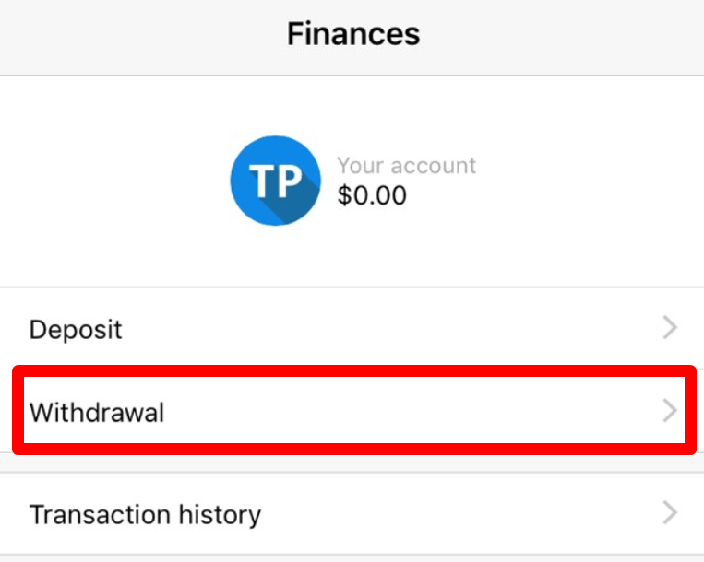Click the chevron arrow beside Deposit
Image resolution: width=704 pixels, height=562 pixels.
tap(671, 328)
